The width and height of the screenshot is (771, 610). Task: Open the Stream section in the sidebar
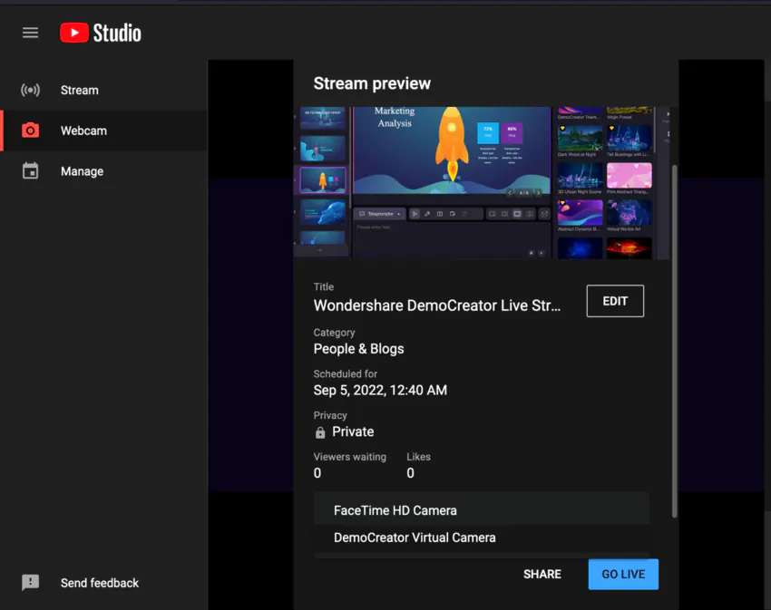[103, 90]
